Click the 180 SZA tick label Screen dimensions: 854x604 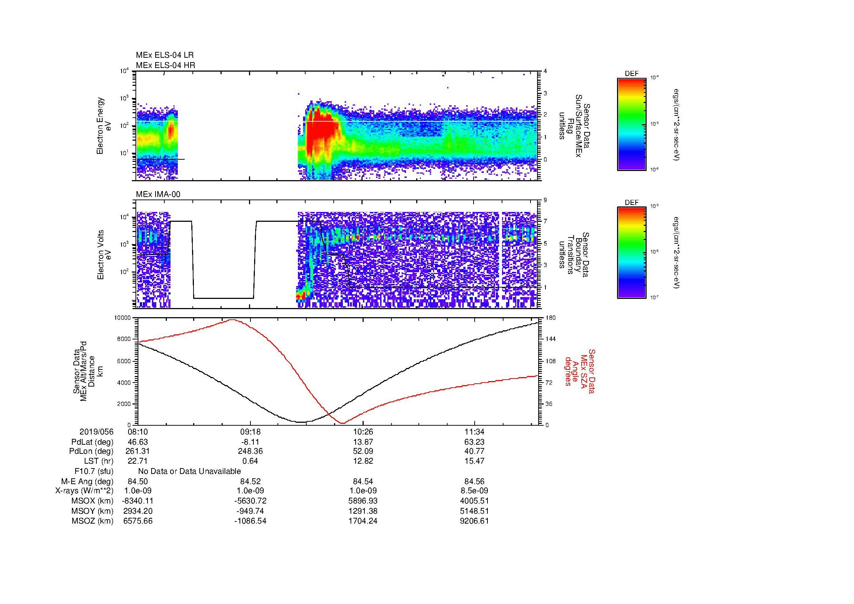pos(550,318)
